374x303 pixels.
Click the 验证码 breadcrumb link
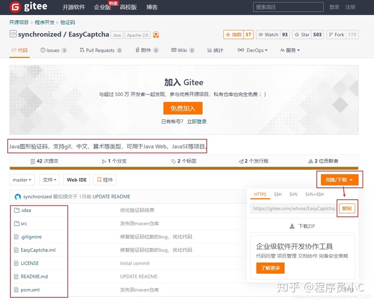click(68, 22)
